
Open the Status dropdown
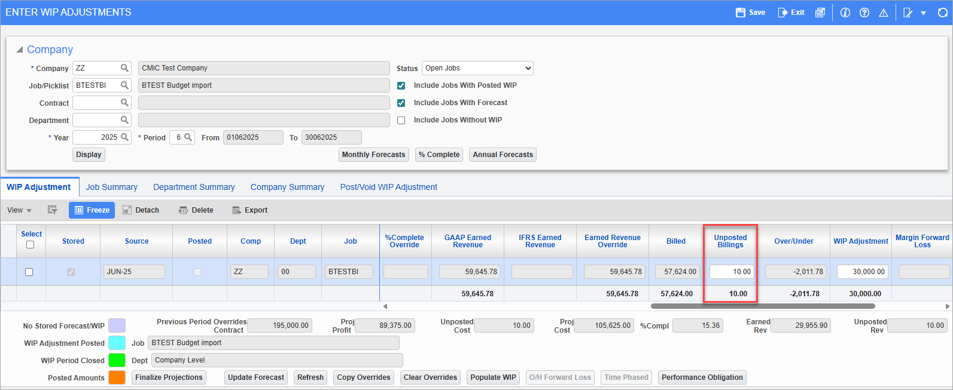[477, 68]
